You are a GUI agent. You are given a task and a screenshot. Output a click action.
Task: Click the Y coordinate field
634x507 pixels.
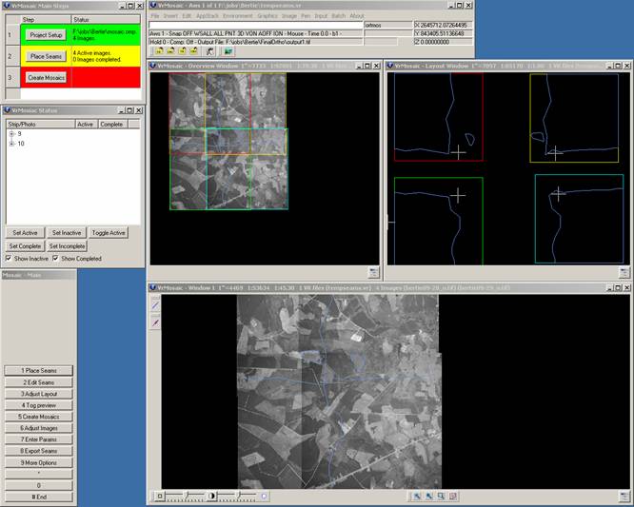click(x=444, y=33)
